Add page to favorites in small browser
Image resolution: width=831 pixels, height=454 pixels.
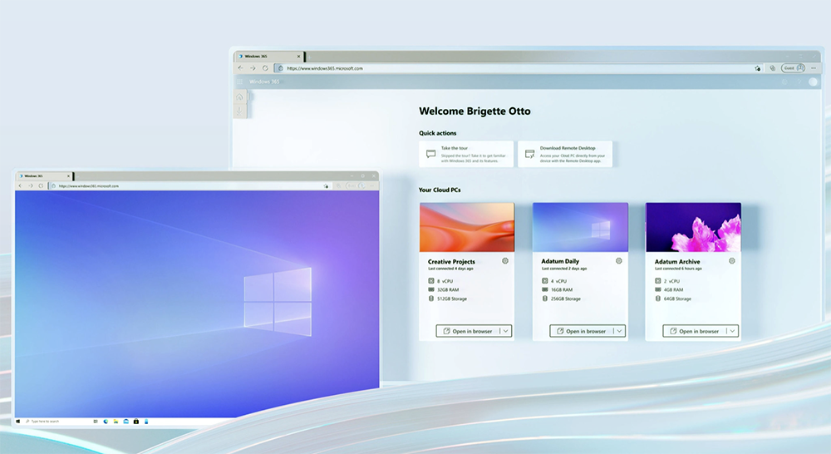pos(326,185)
